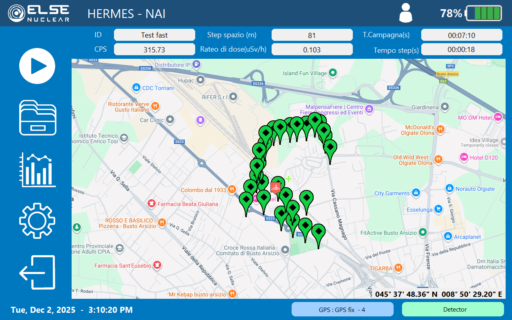
Task: Open the settings gear icon
Action: (x=37, y=221)
